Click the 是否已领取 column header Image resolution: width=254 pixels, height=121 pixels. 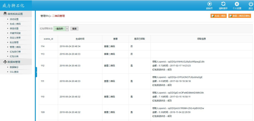[x=139, y=39]
